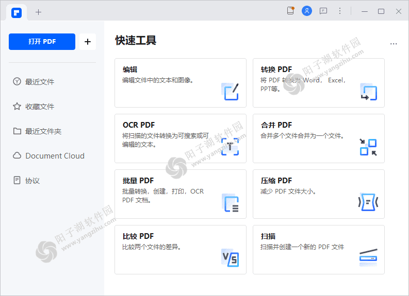Click the text 合并多个文件合并为一个文件。
409x296 pixels.
pyautogui.click(x=303, y=135)
